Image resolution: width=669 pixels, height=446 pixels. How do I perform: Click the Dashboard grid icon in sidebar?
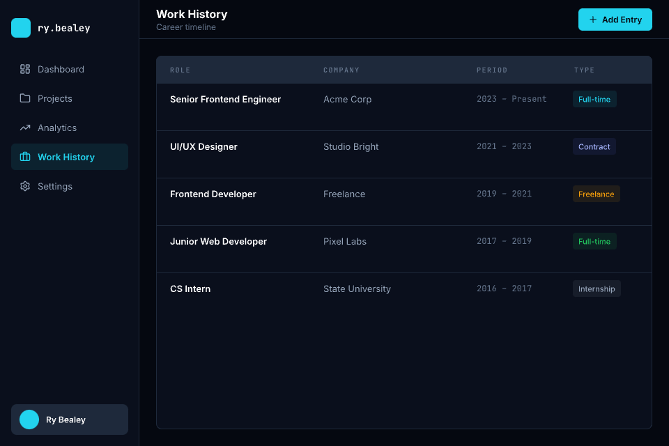(25, 69)
